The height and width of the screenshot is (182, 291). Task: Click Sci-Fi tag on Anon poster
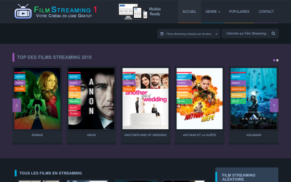click(x=75, y=107)
